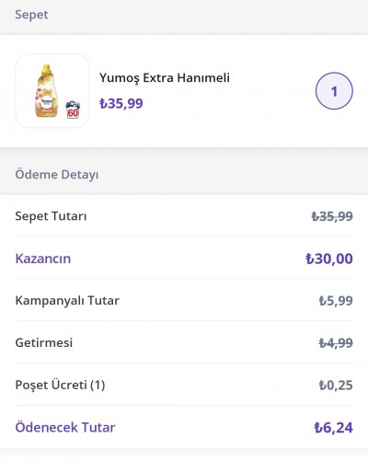Tap the ₺5,99 campaign amount
The image size is (368, 461).
(x=336, y=301)
